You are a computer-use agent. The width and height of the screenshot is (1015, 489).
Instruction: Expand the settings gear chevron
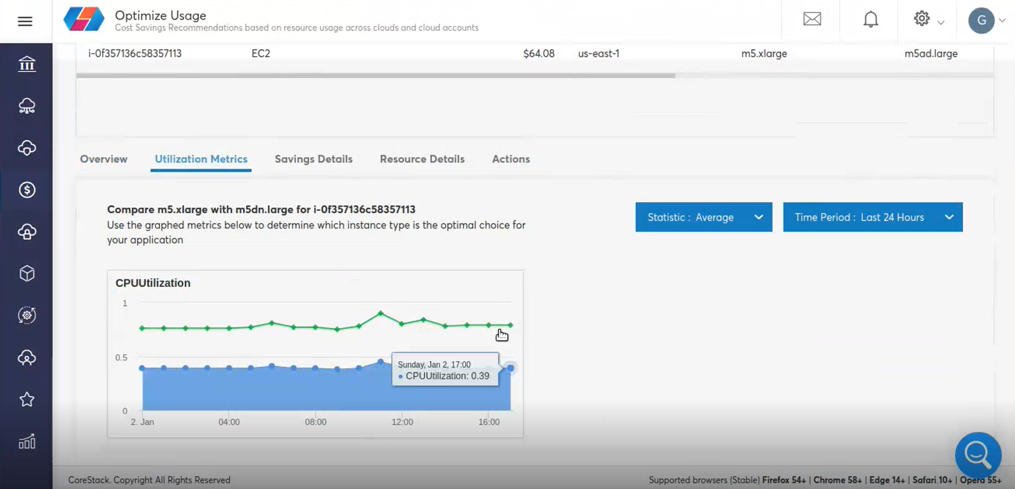coord(941,22)
